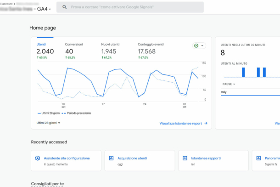Screen dimensions: 280x187
Task: Click the Recently accessed heading
Action: click(x=49, y=142)
